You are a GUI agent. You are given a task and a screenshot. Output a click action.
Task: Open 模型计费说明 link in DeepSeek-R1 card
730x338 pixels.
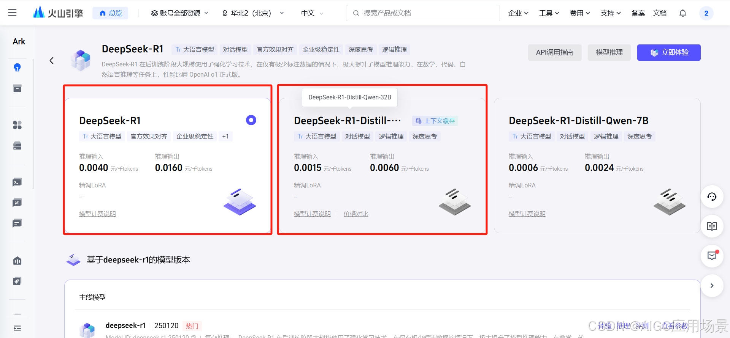pos(97,214)
